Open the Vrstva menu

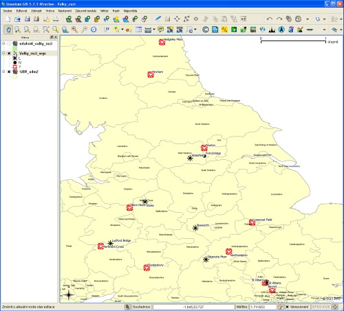point(50,11)
